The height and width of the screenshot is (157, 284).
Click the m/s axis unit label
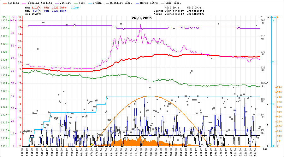pyautogui.click(x=269, y=17)
